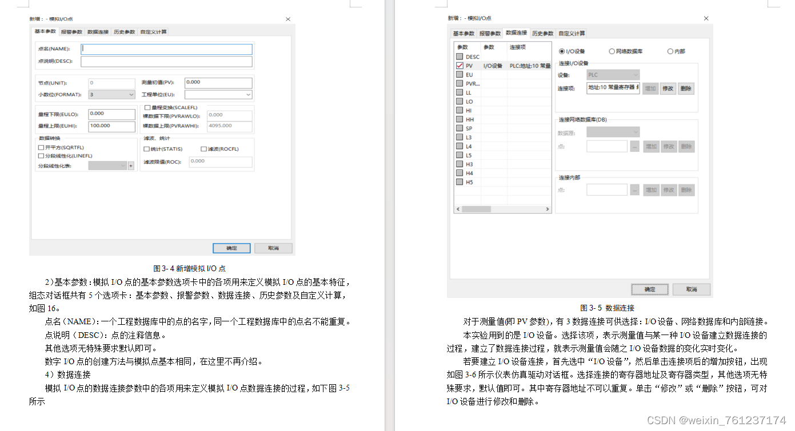Open 自定义计算 tab in Figure 3-5 dialog
This screenshot has height=431, width=795.
click(572, 33)
